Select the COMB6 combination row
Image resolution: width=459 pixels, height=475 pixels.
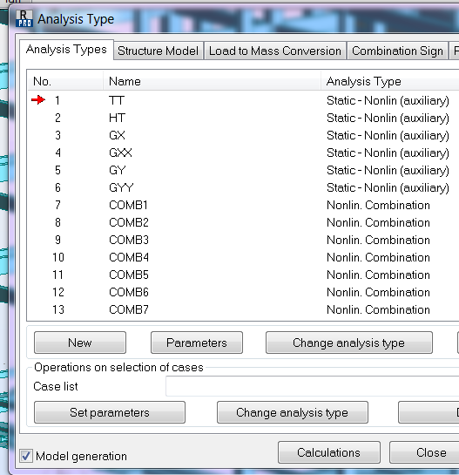point(243,292)
